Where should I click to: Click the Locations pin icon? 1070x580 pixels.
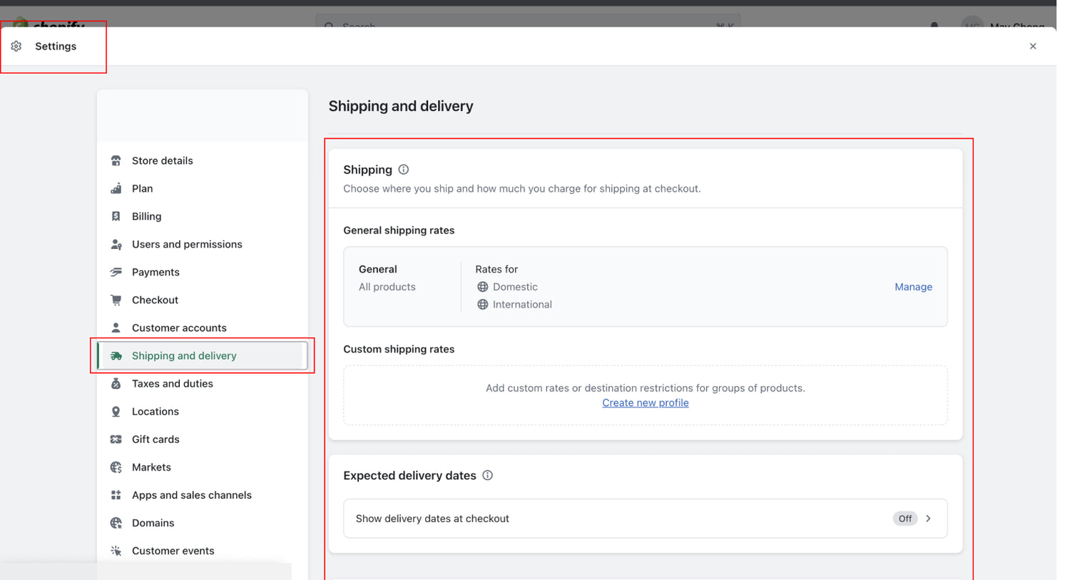(x=116, y=412)
